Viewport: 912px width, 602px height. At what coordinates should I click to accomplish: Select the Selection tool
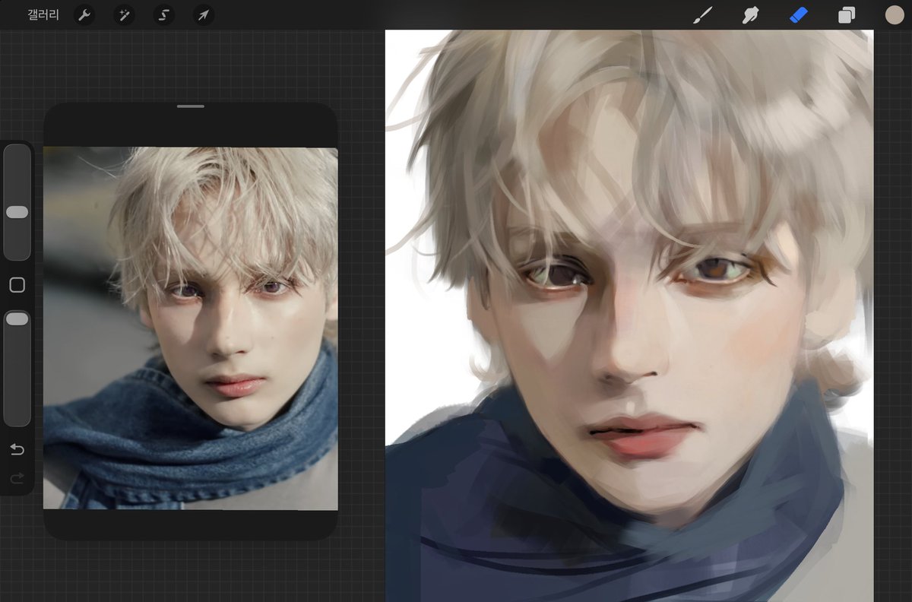coord(163,15)
